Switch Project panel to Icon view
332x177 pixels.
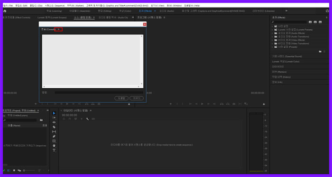point(14,170)
